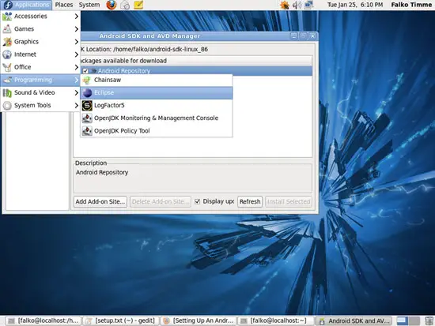This screenshot has height=326, width=435.
Task: Uncheck the Android Repository checkbox
Action: point(85,71)
